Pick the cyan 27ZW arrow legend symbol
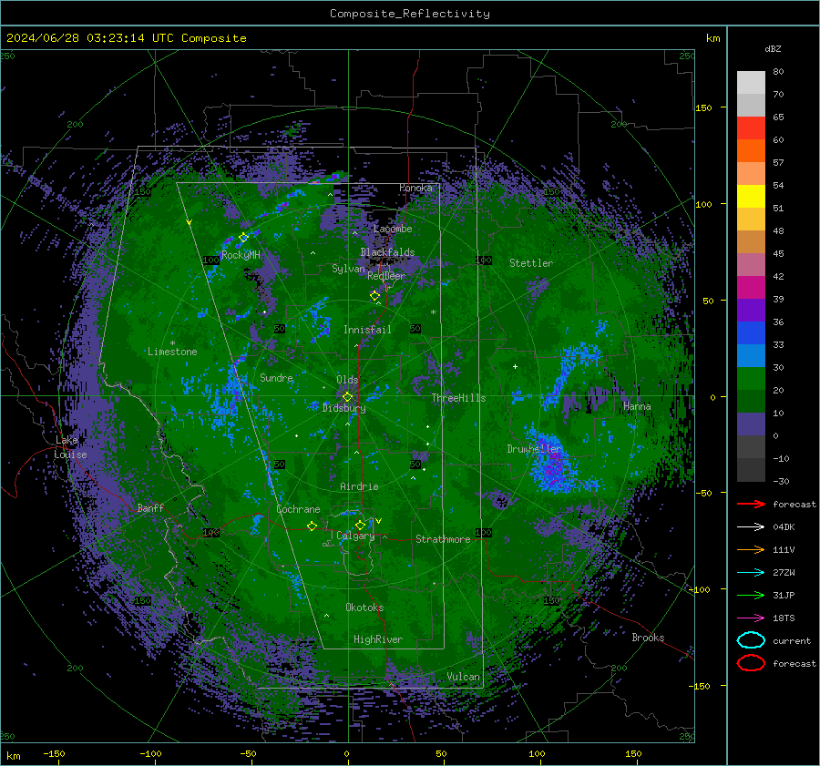Image resolution: width=820 pixels, height=766 pixels. tap(751, 572)
